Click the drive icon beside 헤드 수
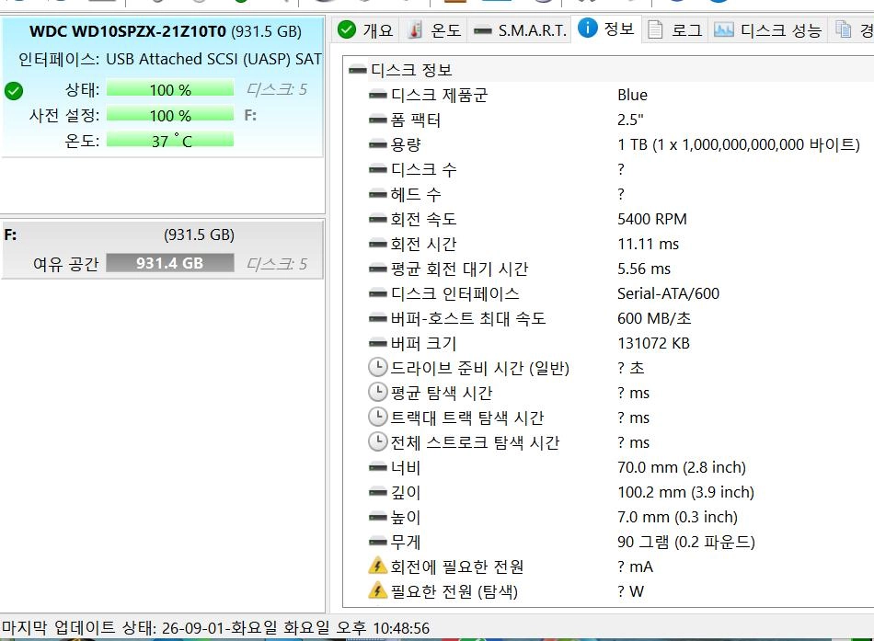Image resolution: width=874 pixels, height=641 pixels. pos(378,195)
